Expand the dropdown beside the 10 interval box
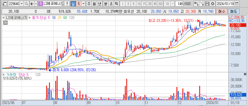Screen dimensions: 248x106 (x=172, y=4)
